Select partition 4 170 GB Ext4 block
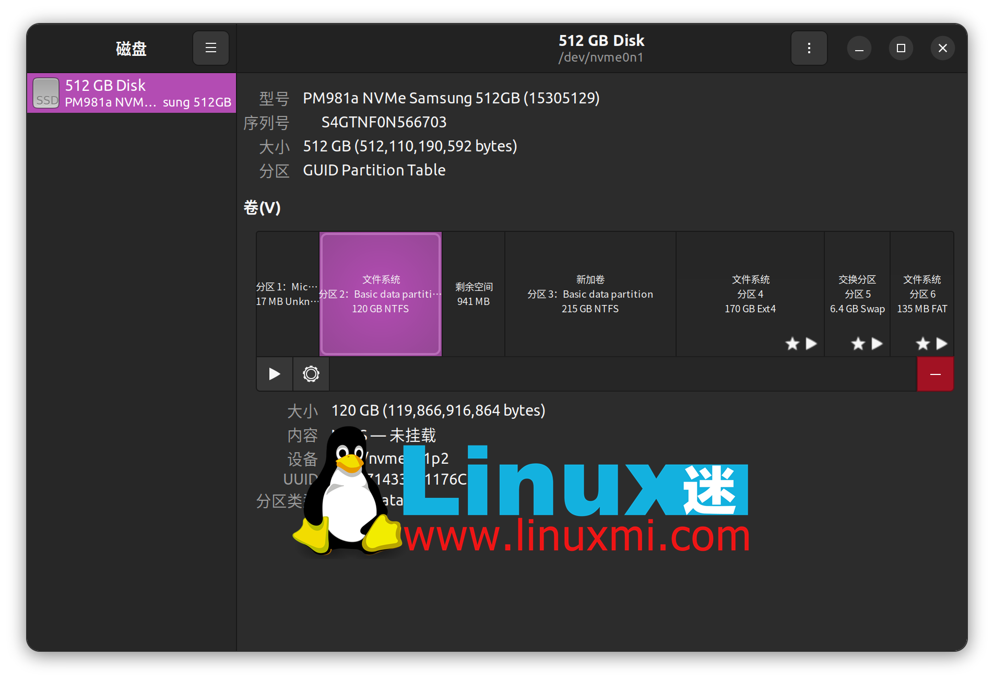994x681 pixels. click(x=750, y=294)
